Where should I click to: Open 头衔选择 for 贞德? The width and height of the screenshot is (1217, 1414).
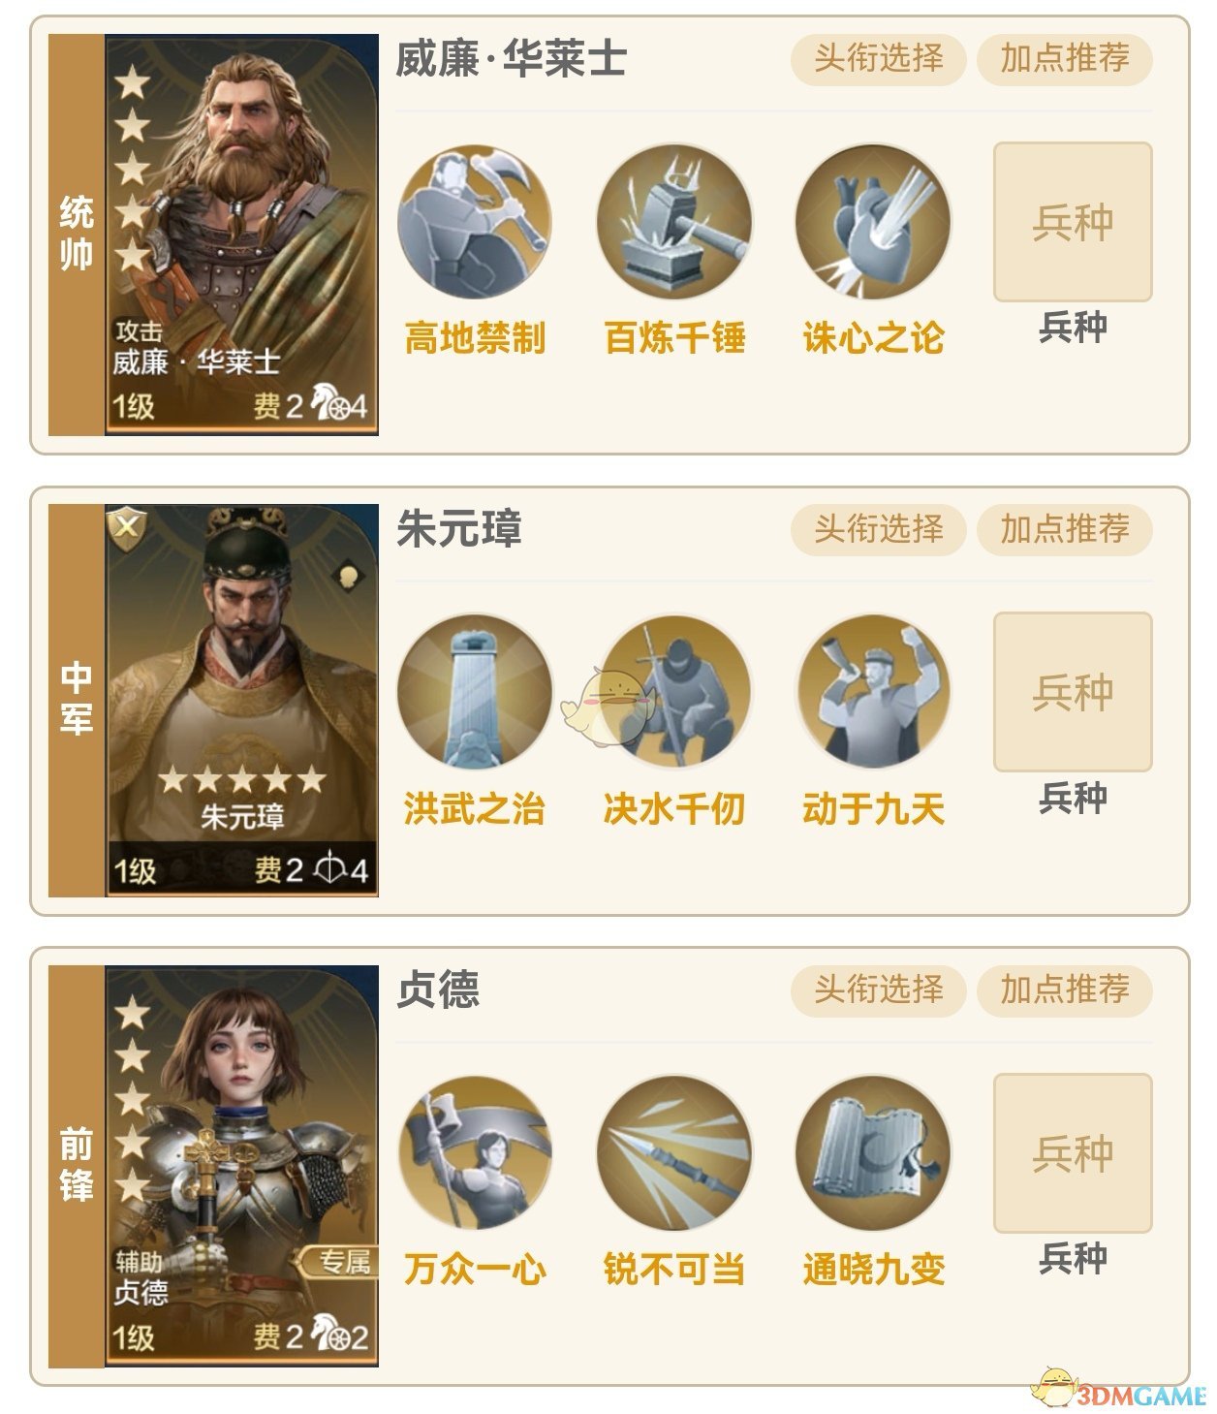tap(878, 990)
